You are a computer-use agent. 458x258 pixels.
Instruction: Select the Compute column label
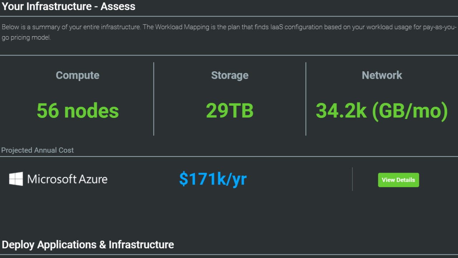coord(78,75)
